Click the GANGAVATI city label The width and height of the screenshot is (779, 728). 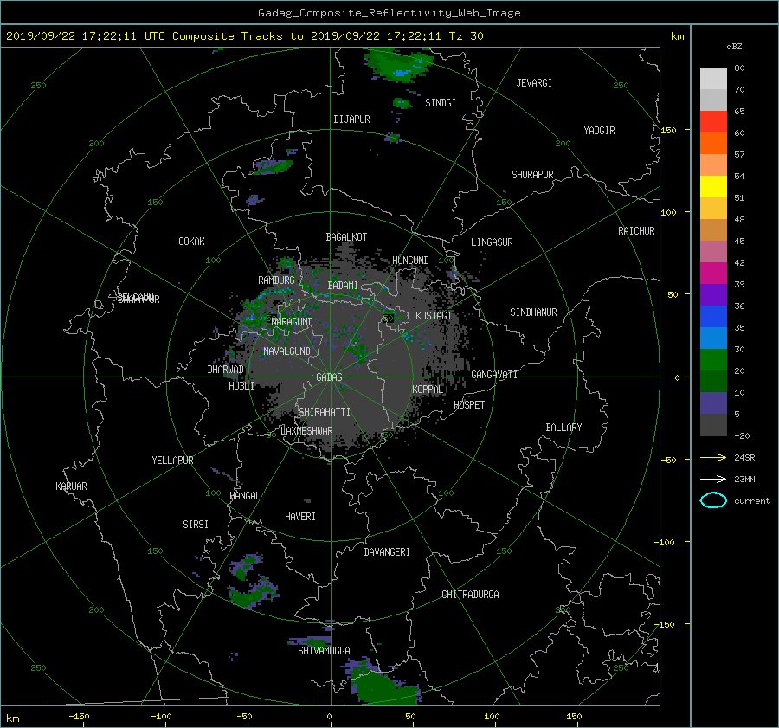(x=494, y=375)
